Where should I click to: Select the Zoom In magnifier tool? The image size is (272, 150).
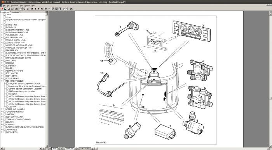(x=24, y=9)
